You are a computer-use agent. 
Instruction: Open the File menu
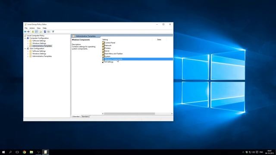26,28
